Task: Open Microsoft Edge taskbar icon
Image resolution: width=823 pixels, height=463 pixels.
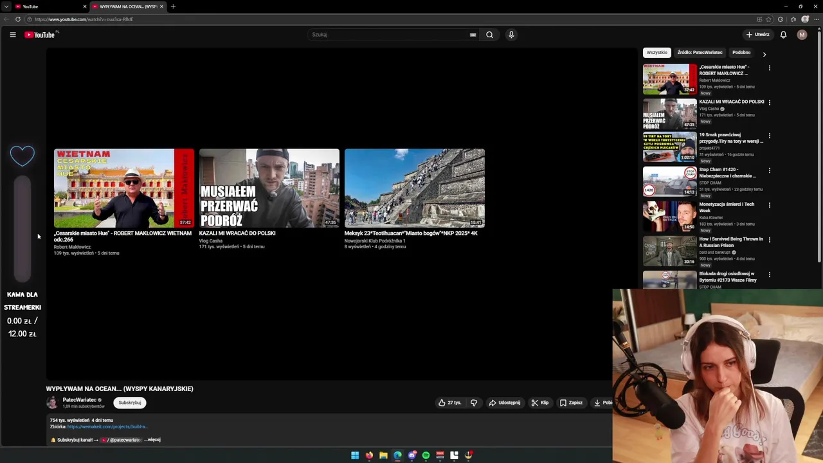Action: (x=397, y=455)
